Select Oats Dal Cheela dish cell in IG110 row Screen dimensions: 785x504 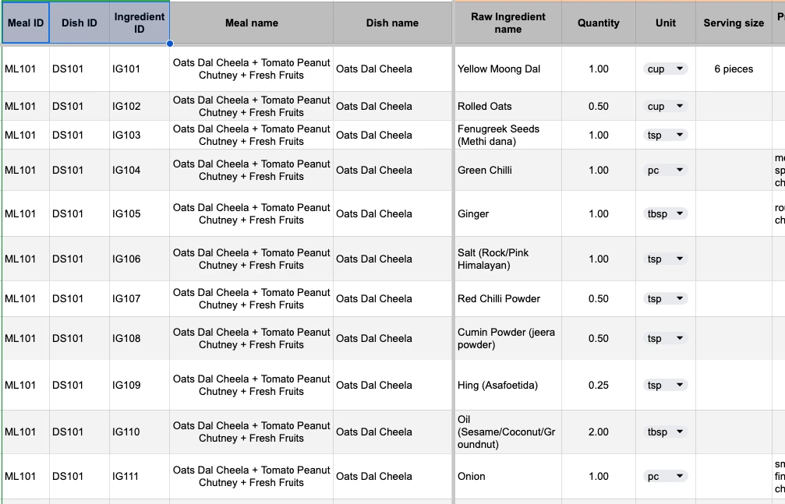pyautogui.click(x=393, y=432)
